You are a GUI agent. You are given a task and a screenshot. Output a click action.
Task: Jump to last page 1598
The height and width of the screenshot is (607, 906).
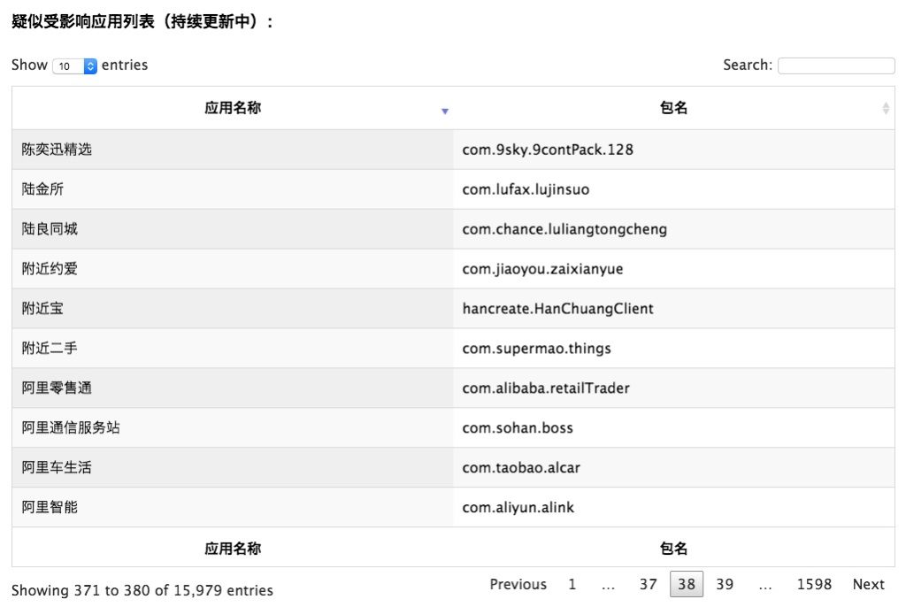pos(814,584)
